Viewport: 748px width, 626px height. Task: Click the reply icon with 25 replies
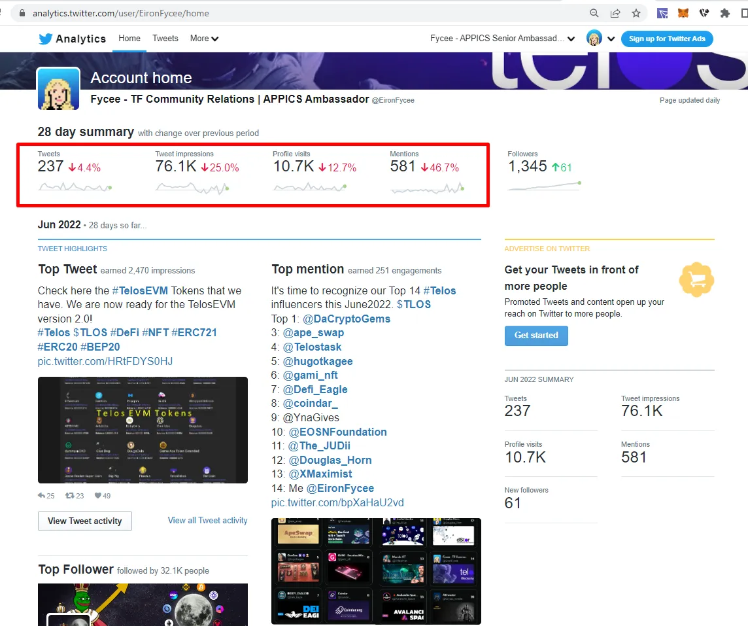pos(41,496)
